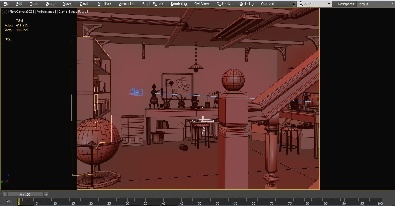Open the Graph Editors menu

tap(153, 3)
